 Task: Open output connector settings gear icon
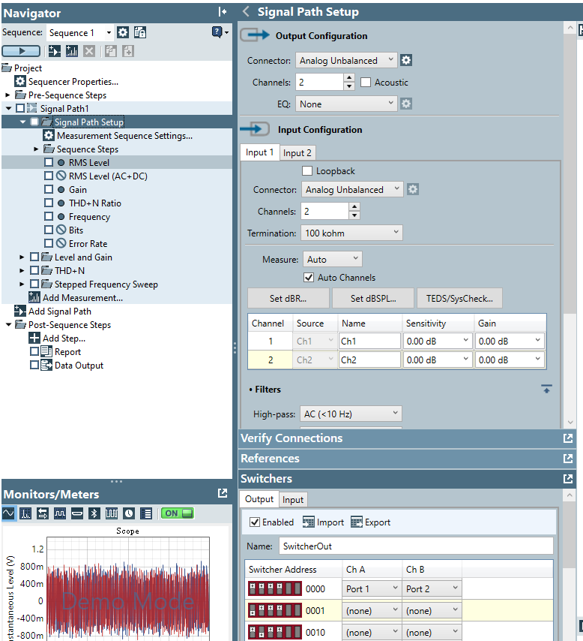point(406,60)
